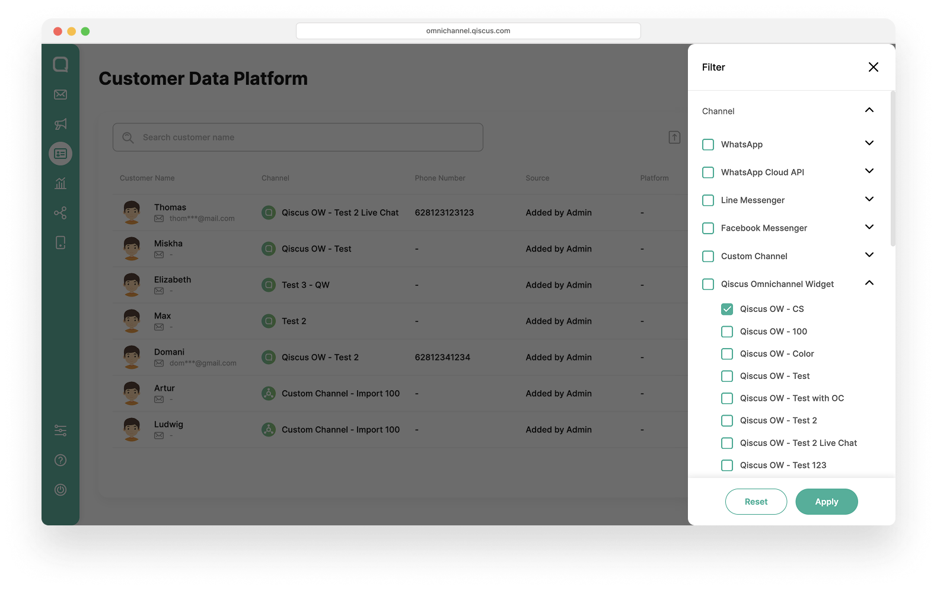Viewport: 937px width, 590px height.
Task: Apply the selected filters
Action: coord(827,502)
